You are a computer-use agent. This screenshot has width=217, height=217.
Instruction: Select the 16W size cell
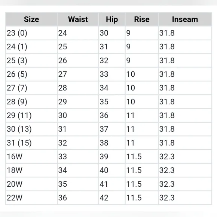(x=31, y=156)
